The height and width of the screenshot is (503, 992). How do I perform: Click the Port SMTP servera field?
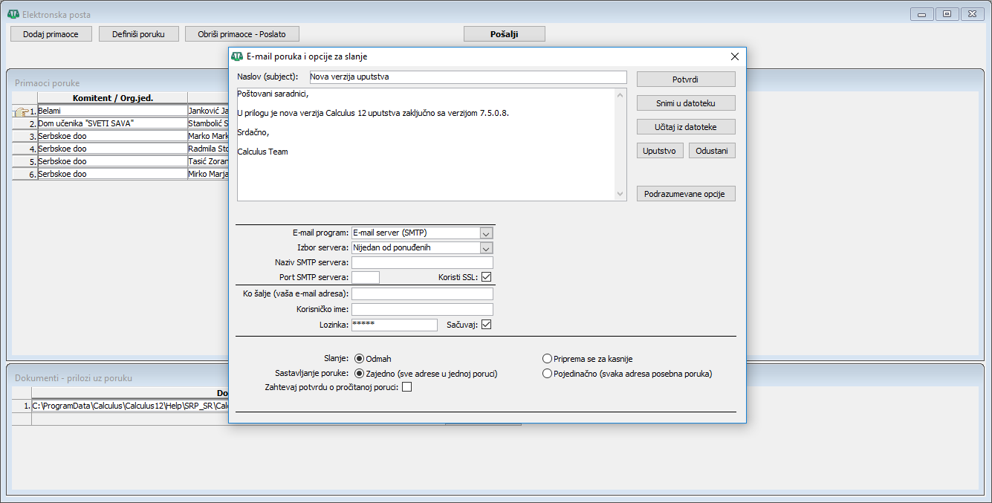coord(365,278)
